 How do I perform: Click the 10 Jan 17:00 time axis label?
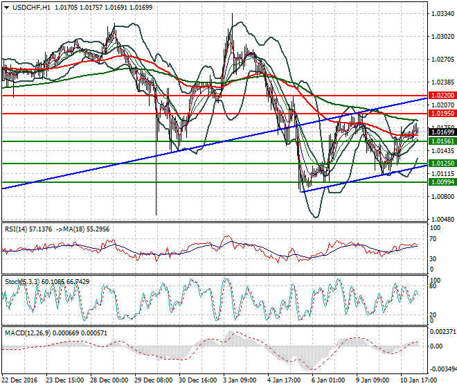coord(418,380)
